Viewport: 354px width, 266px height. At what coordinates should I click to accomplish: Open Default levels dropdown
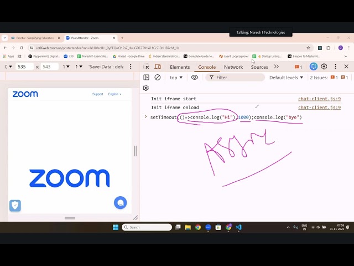286,78
